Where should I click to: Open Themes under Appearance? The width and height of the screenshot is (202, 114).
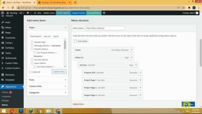pos(5,92)
